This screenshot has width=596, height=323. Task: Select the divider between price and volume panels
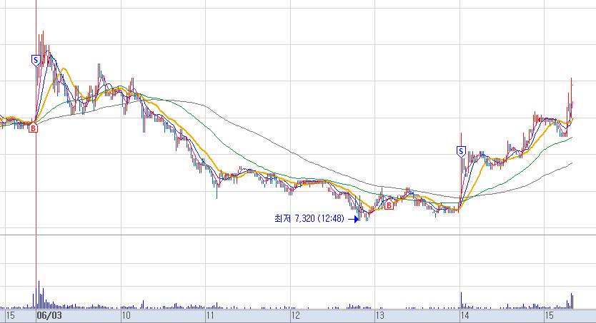(298, 235)
